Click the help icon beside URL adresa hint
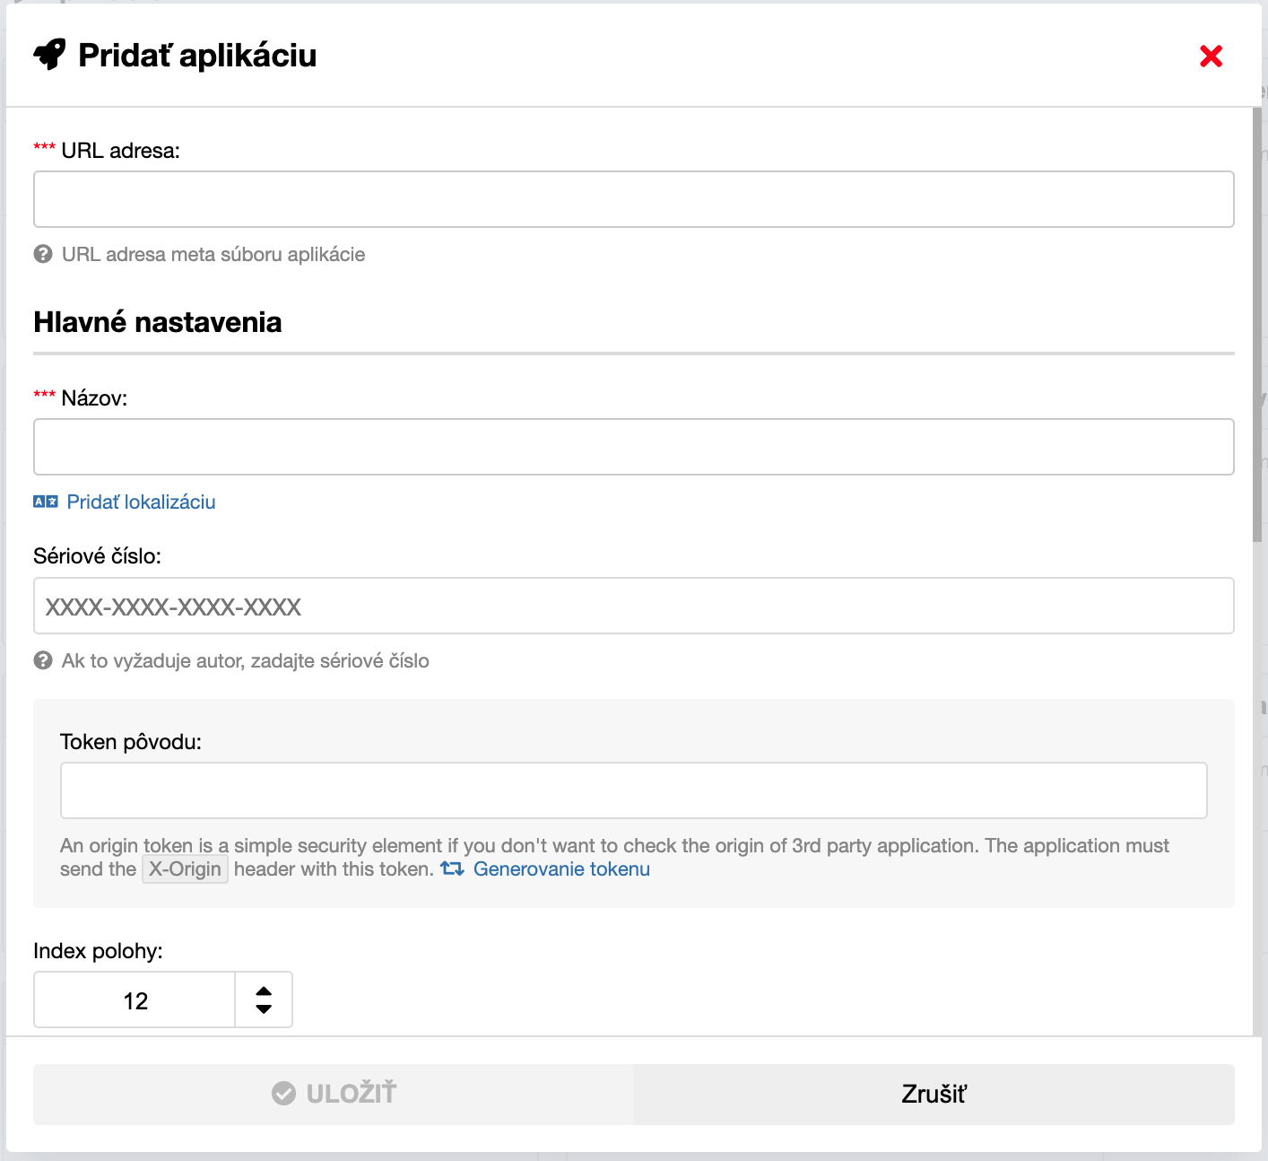1268x1161 pixels. pyautogui.click(x=43, y=254)
